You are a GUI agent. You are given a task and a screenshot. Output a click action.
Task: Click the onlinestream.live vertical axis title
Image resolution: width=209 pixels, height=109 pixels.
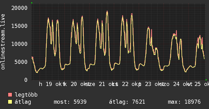[x=3, y=42]
